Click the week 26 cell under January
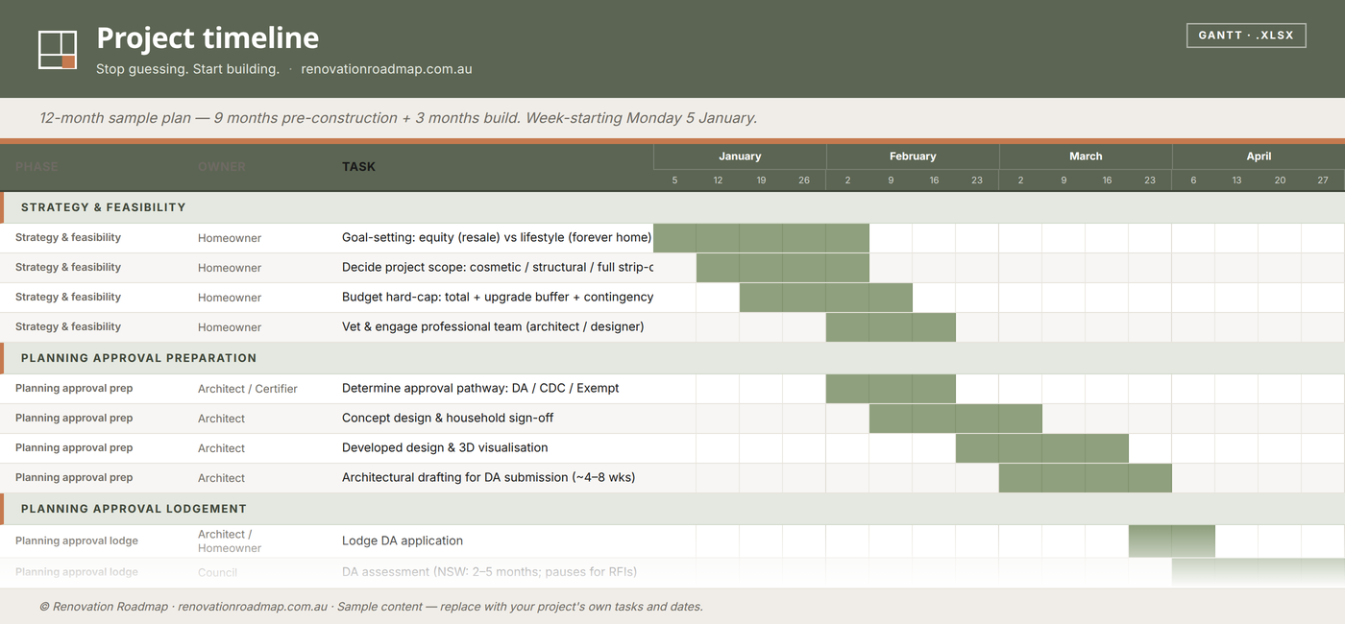Viewport: 1345px width, 624px height. 804,180
